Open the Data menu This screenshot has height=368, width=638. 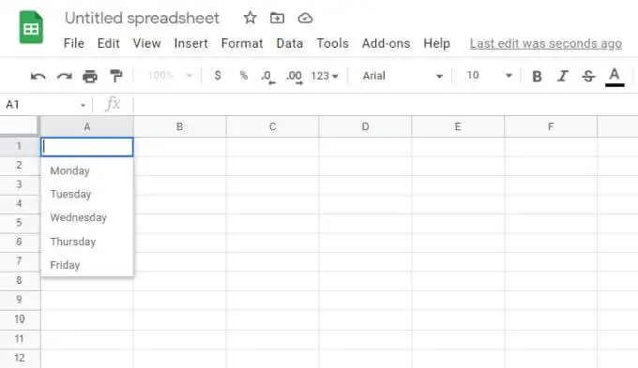290,43
